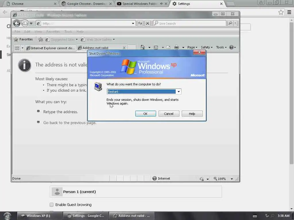
Task: Click the protected mode lock icon in status bar
Action: [202, 179]
